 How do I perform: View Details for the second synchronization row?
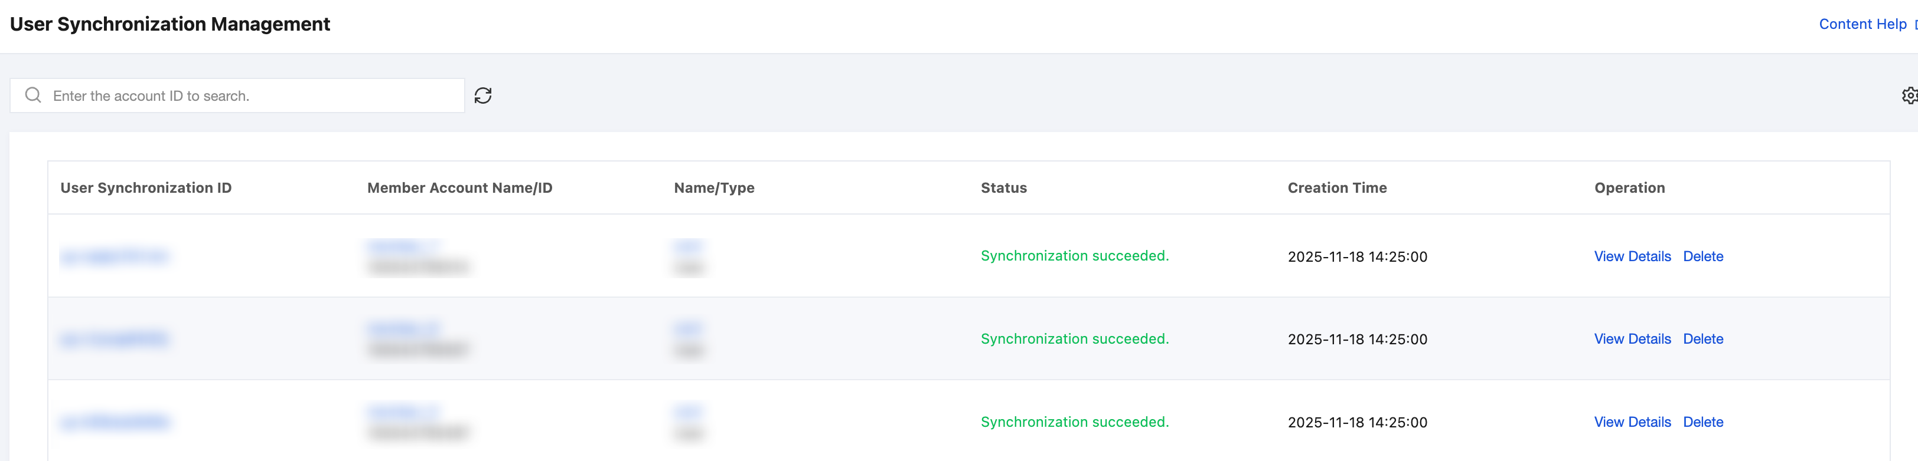1632,339
